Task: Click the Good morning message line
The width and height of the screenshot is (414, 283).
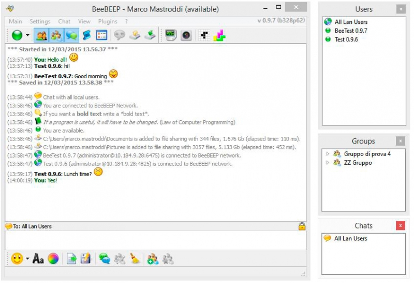Action: (x=62, y=76)
